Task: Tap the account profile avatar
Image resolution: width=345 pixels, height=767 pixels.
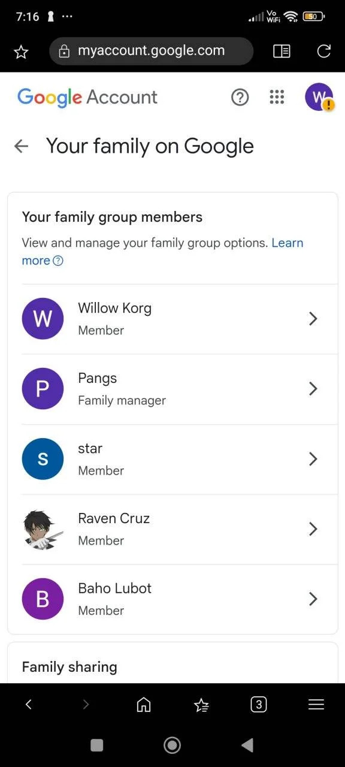Action: point(319,97)
